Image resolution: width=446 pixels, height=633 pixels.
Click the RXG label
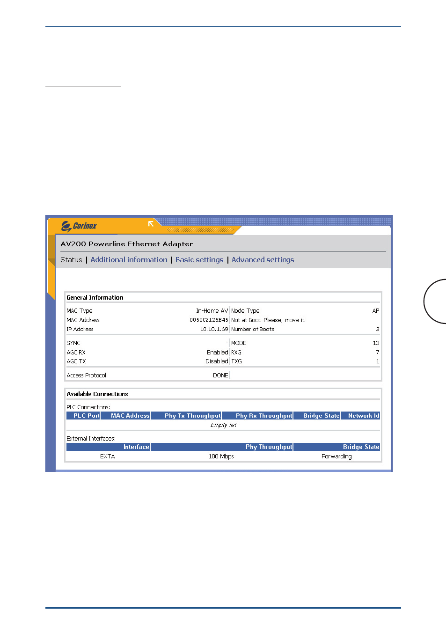point(236,353)
